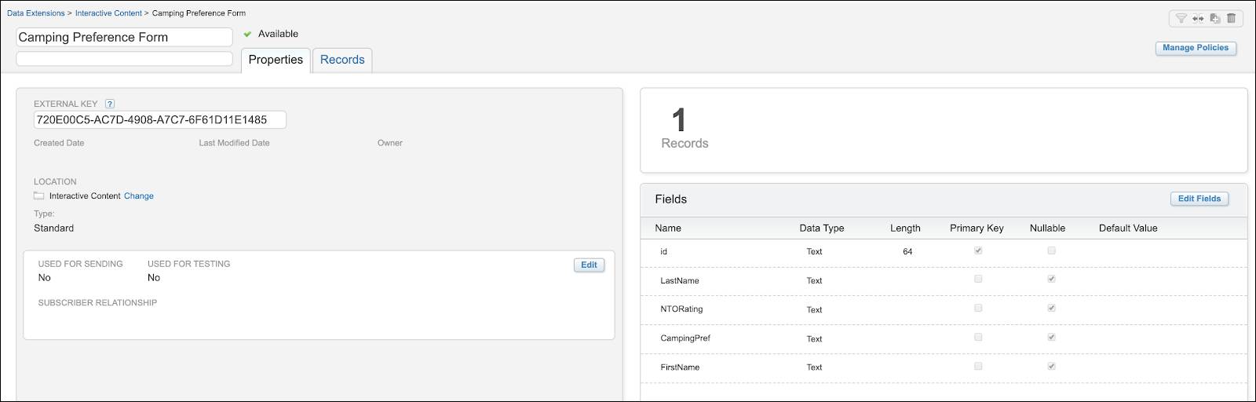
Task: Click the Fields panel heading
Action: (x=671, y=199)
